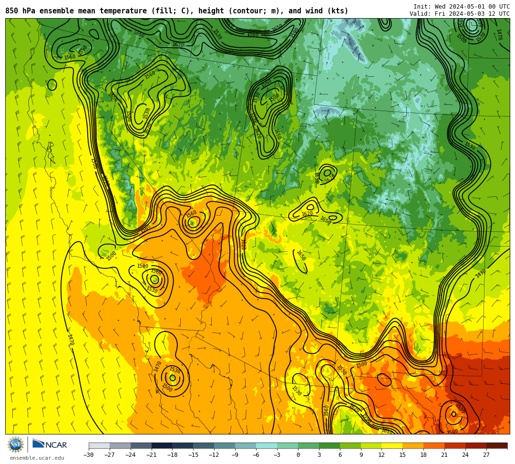Viewport: 515px width, 464px height.
Task: Pick the colorbar swatch from -12 to -9
Action: pyautogui.click(x=225, y=445)
